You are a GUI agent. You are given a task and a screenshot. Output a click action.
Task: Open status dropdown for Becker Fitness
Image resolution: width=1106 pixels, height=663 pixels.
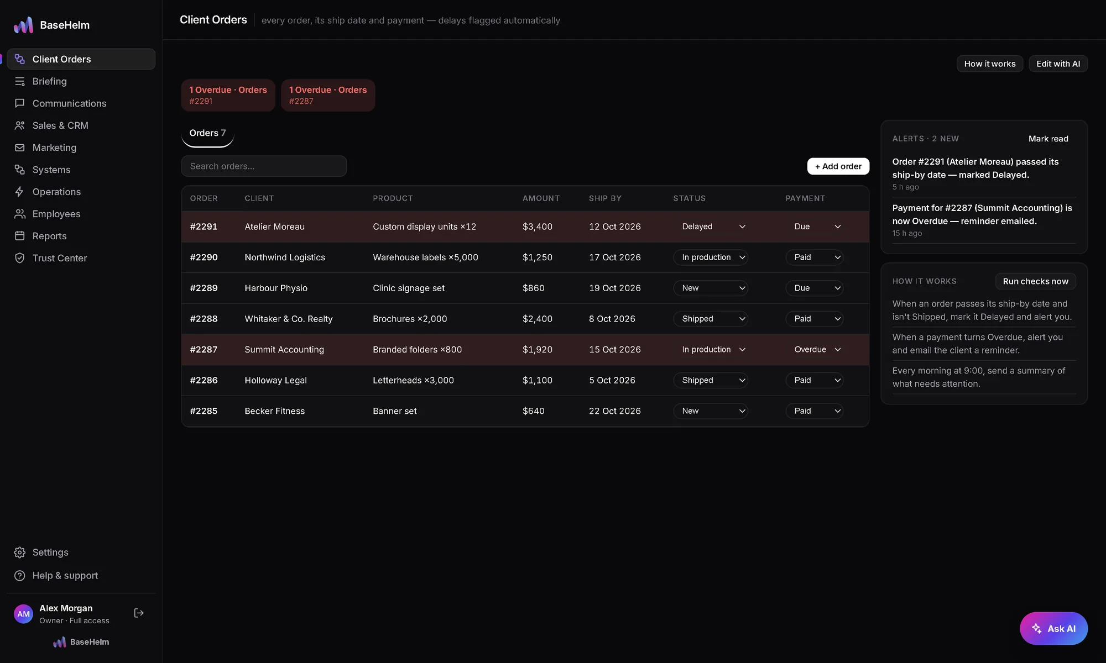(x=711, y=411)
